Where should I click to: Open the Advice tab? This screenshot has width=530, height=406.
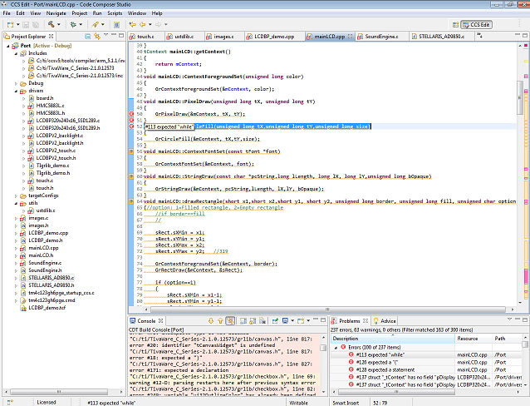click(388, 320)
